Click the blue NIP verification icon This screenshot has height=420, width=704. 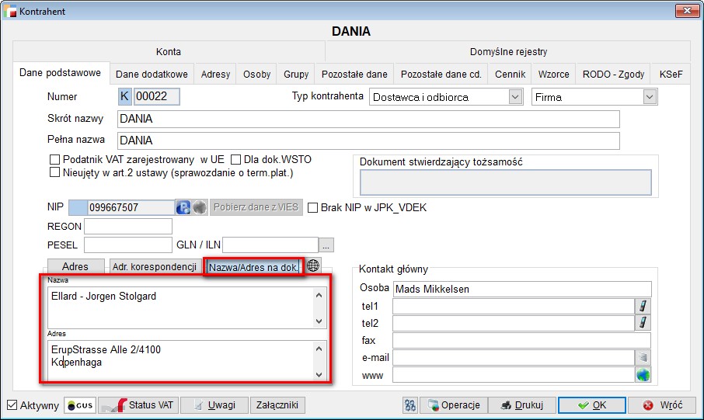183,207
